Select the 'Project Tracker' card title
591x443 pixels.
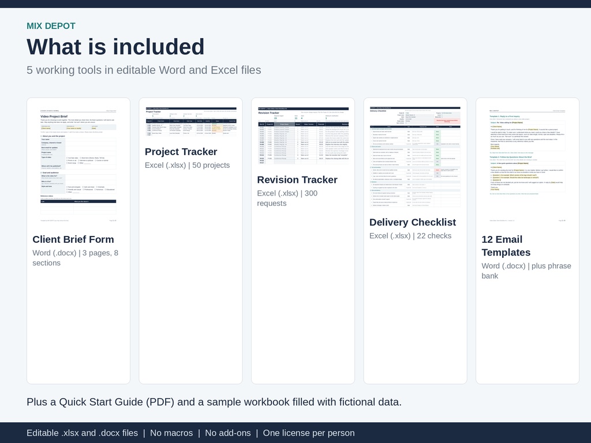tap(181, 152)
